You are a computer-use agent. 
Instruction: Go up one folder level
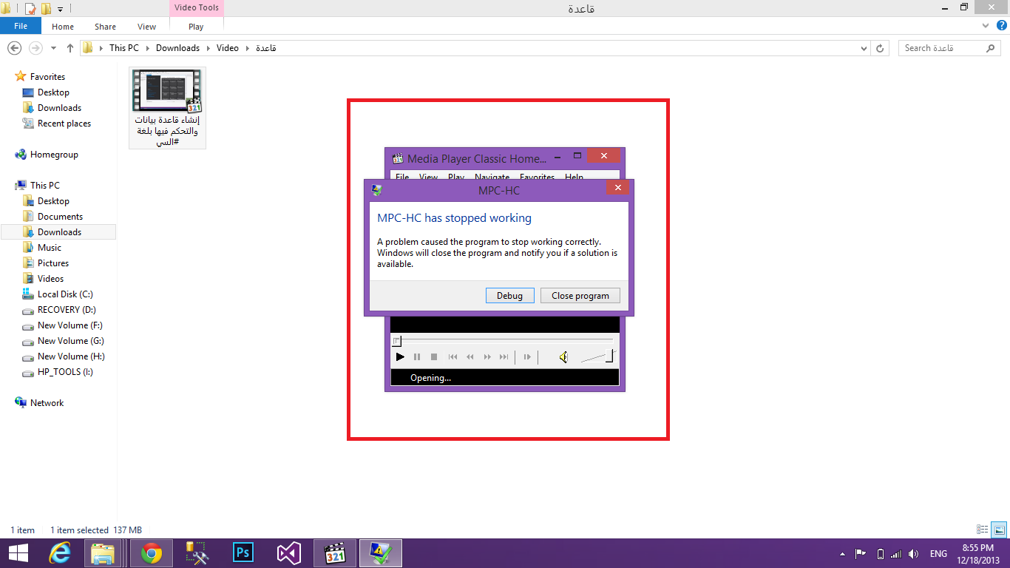point(70,47)
